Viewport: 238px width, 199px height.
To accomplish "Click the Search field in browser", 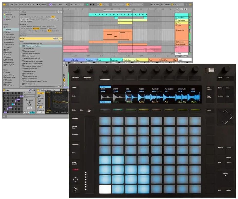I will click(31, 9).
